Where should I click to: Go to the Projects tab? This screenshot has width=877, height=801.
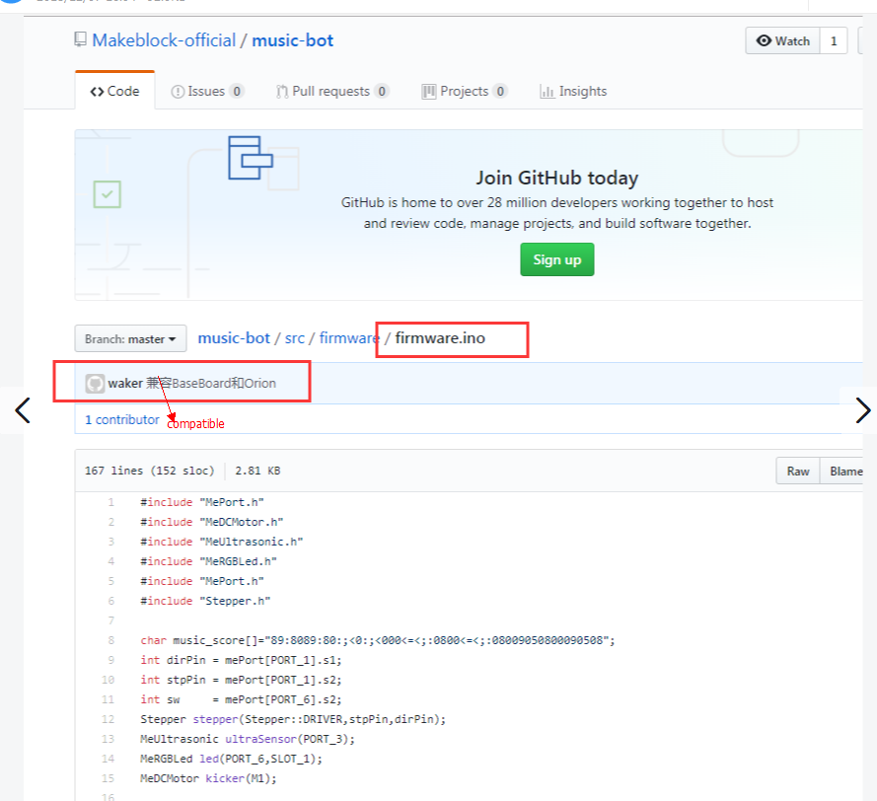coord(465,91)
